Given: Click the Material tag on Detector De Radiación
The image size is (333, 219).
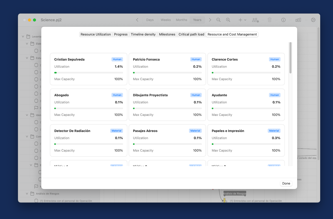Looking at the screenshot, I should point(117,131).
